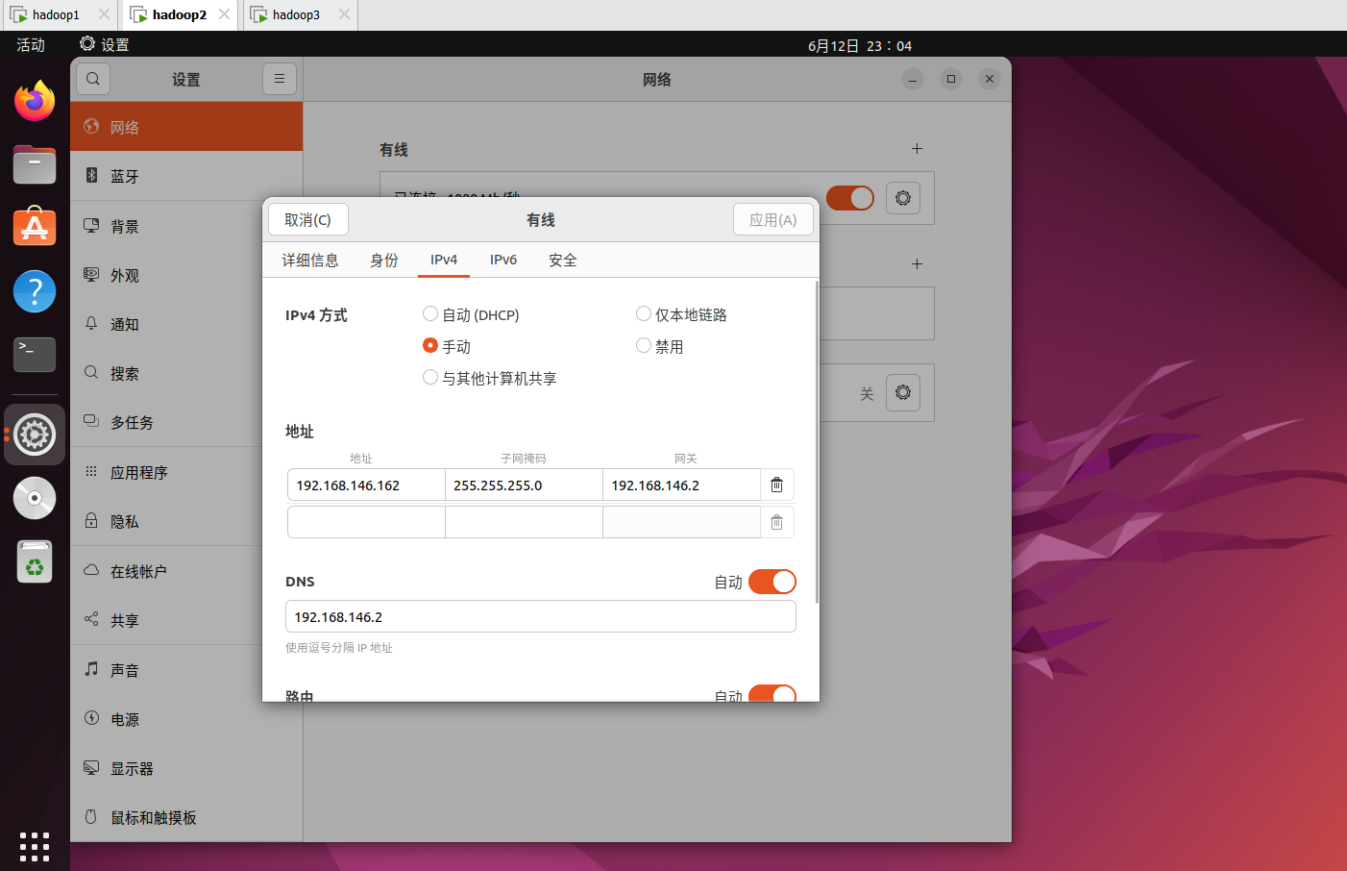1347x871 pixels.
Task: Select 背景 in the settings sidebar
Action: (x=186, y=226)
